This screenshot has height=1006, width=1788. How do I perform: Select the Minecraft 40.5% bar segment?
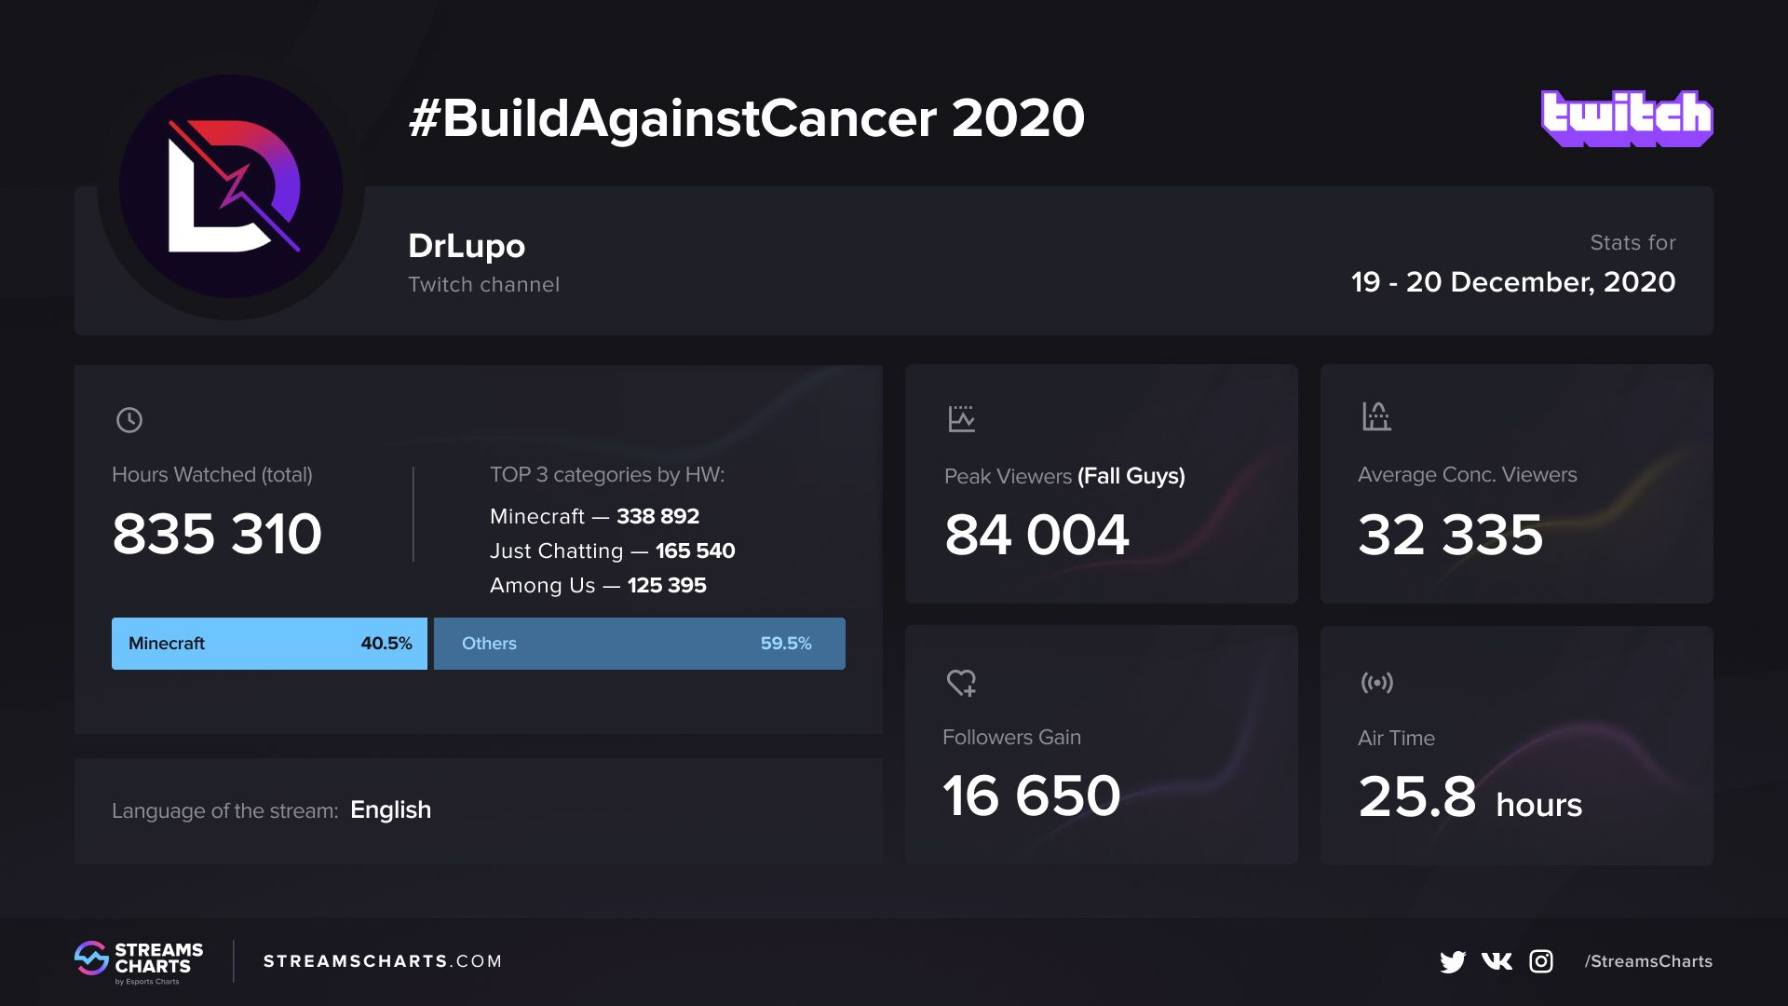[269, 644]
